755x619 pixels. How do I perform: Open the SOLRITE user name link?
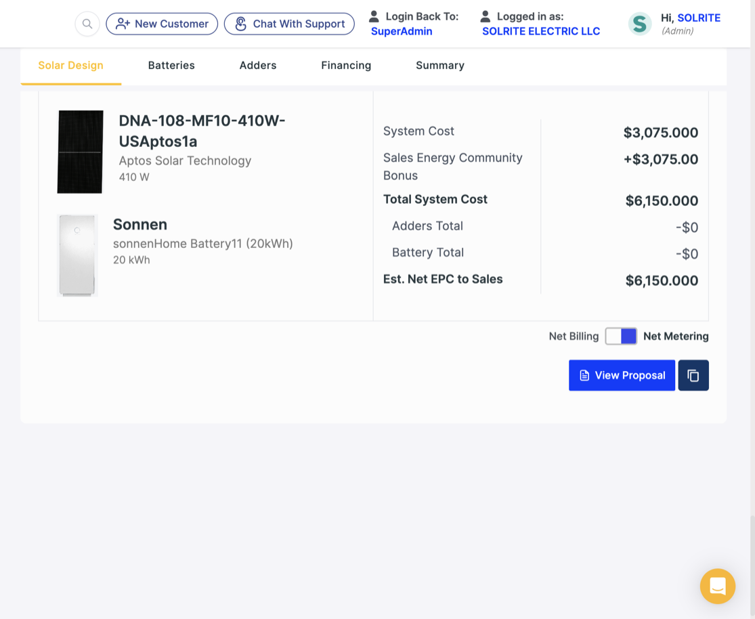pos(699,18)
